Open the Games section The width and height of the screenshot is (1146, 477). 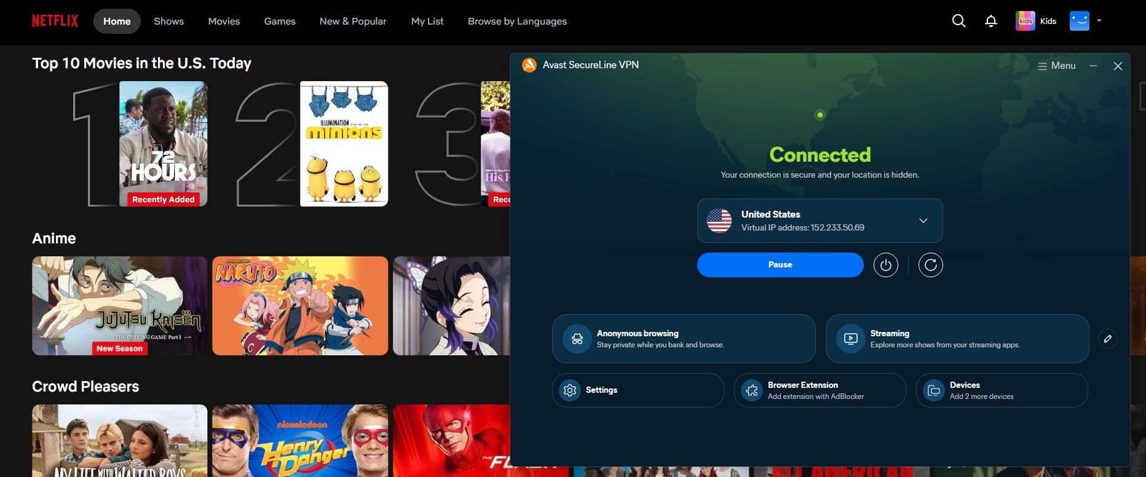point(280,21)
